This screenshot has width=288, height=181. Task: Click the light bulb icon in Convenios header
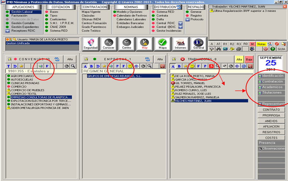tap(10, 59)
